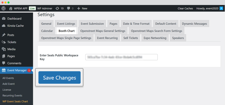
Task: Switch to the Event Listings tab
Action: pyautogui.click(x=66, y=24)
